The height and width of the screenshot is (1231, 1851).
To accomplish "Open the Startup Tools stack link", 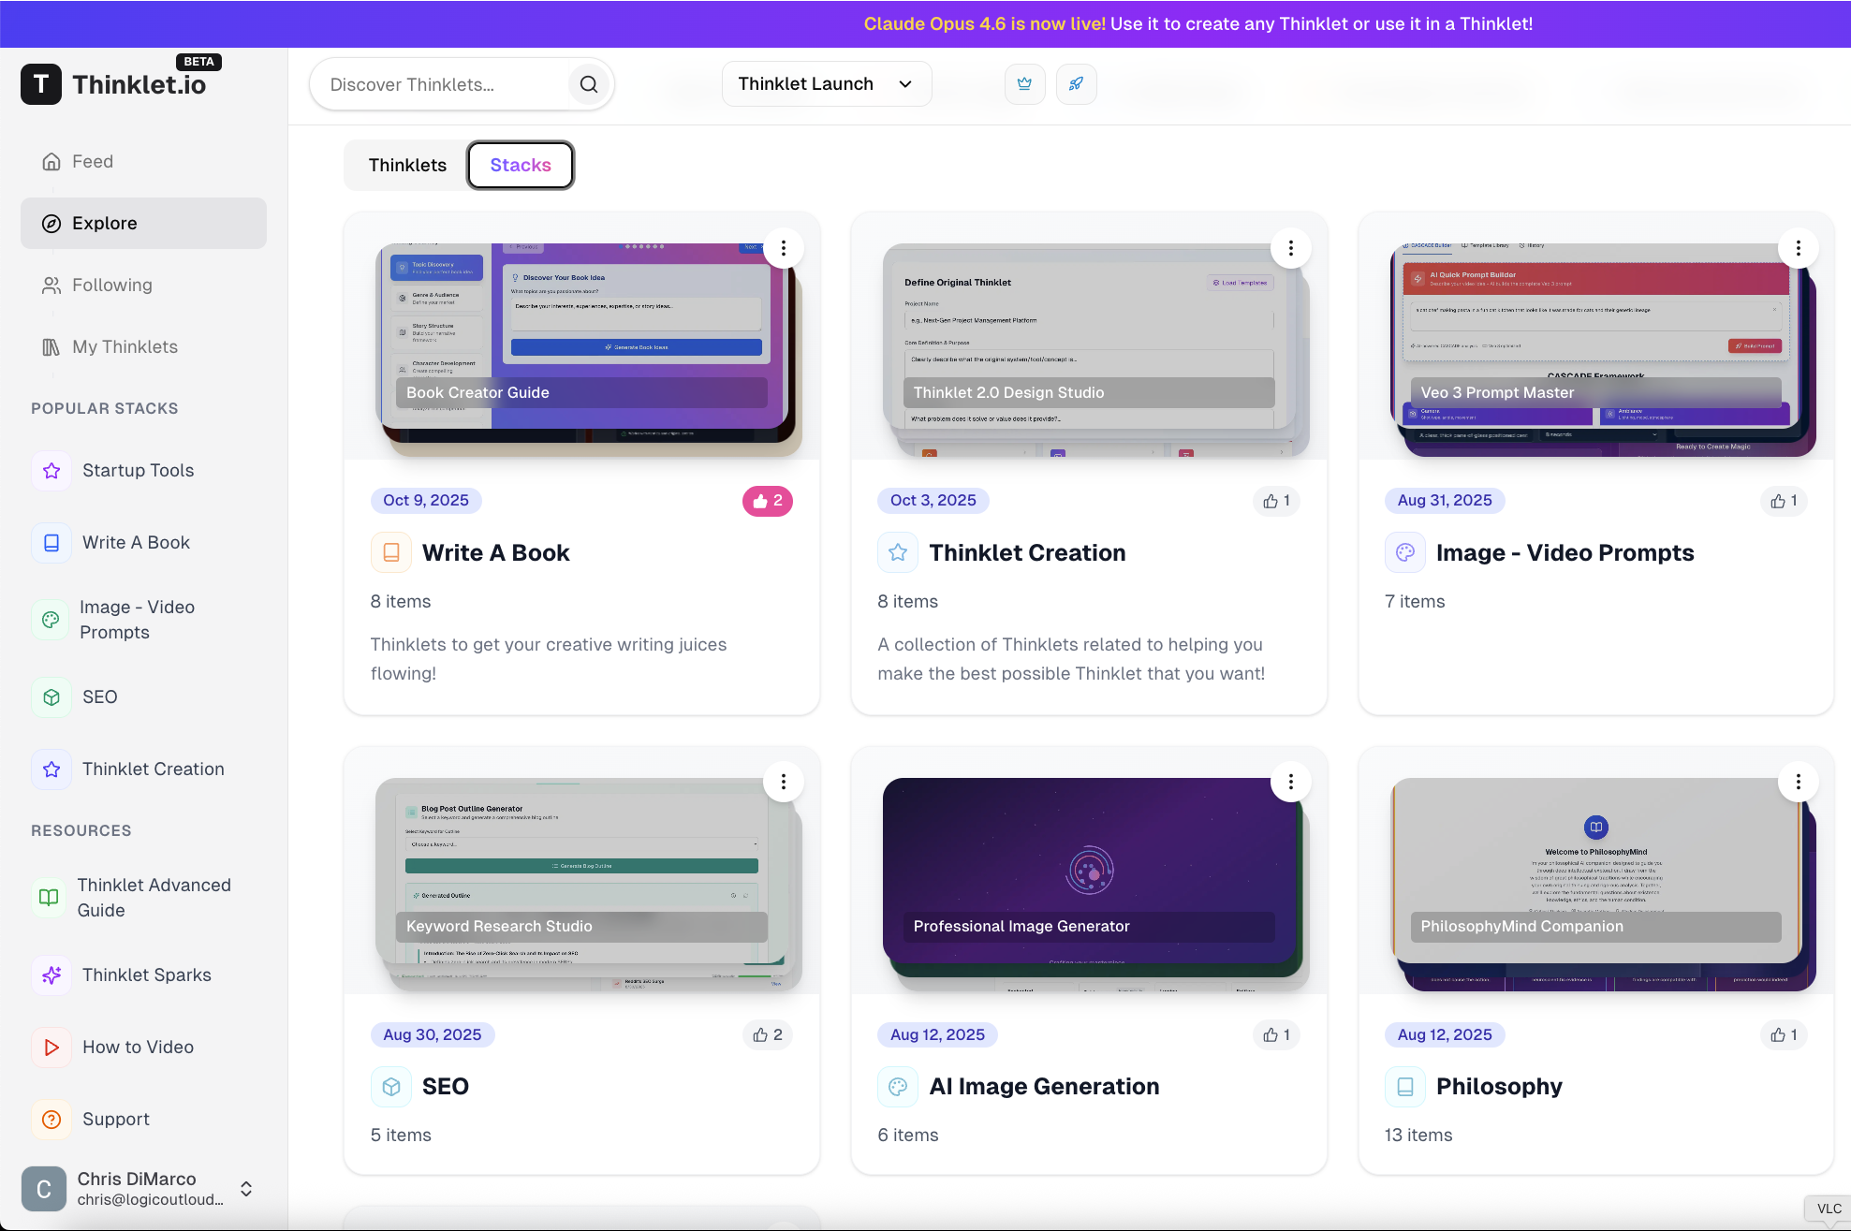I will (x=138, y=470).
